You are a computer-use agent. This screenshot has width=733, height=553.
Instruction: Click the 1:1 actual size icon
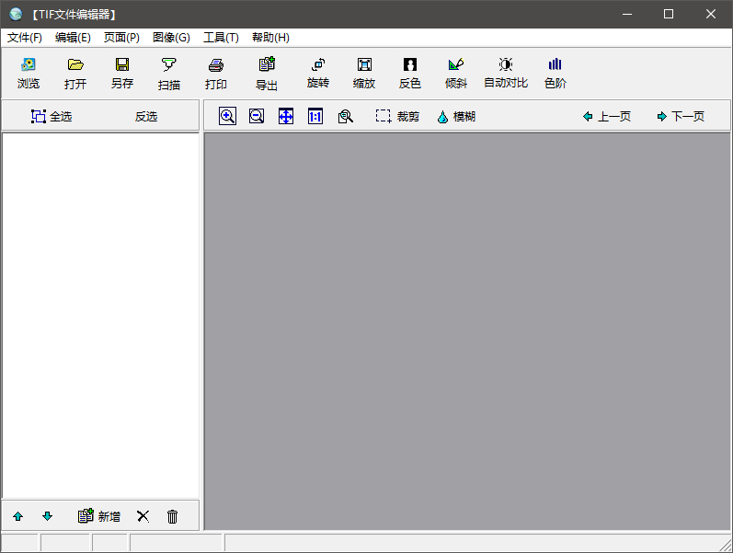pos(315,116)
